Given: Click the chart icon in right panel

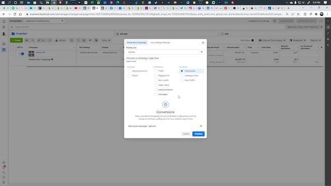Looking at the screenshot, I should click(x=328, y=27).
